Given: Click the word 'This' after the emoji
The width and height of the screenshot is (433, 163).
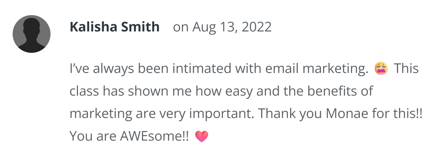Looking at the screenshot, I should (406, 68).
